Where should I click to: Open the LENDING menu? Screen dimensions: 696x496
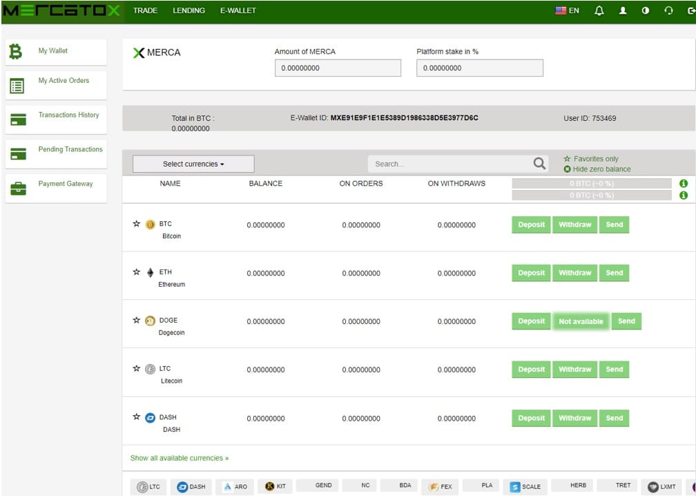pos(188,10)
